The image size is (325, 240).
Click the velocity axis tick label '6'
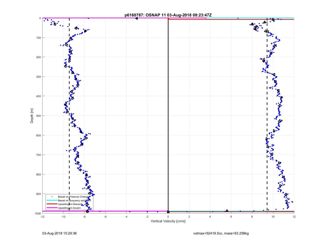tap(231, 217)
